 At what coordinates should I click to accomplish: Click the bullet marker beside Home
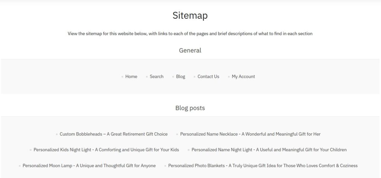[122, 77]
